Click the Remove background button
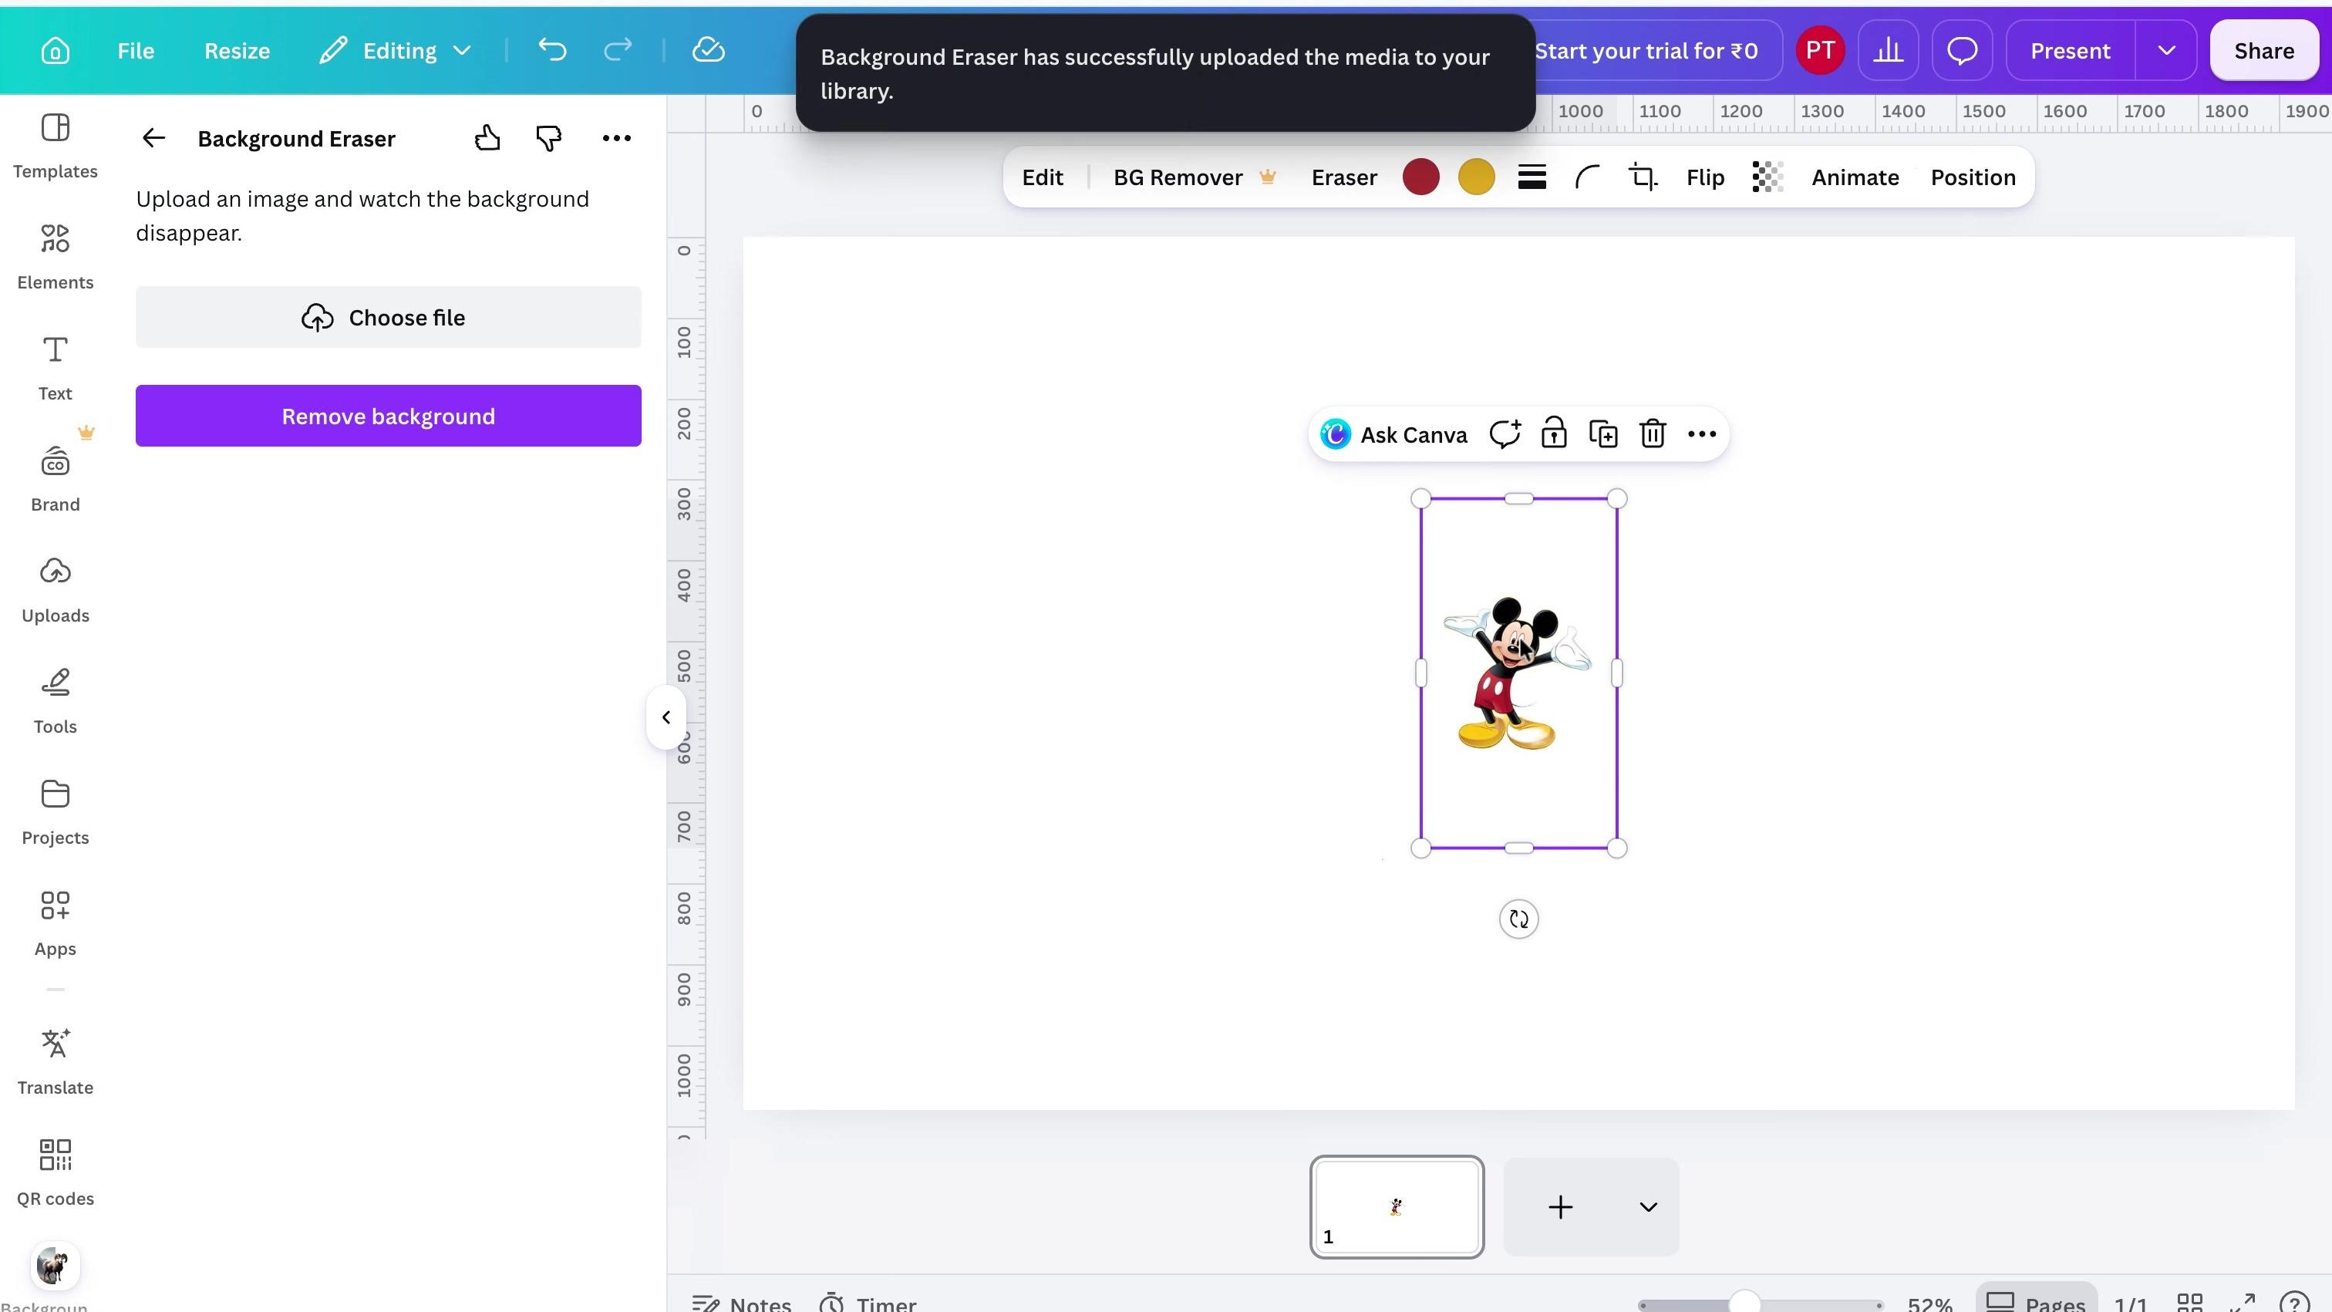2332x1312 pixels. pyautogui.click(x=389, y=416)
